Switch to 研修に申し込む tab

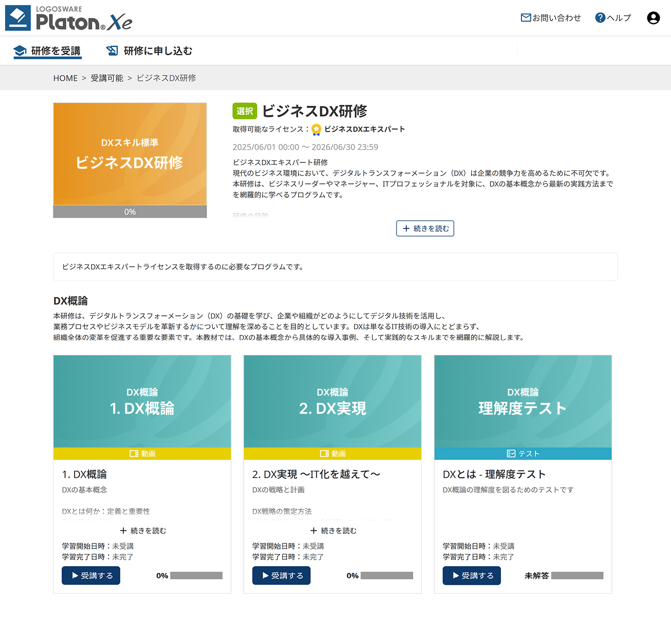[x=157, y=51]
